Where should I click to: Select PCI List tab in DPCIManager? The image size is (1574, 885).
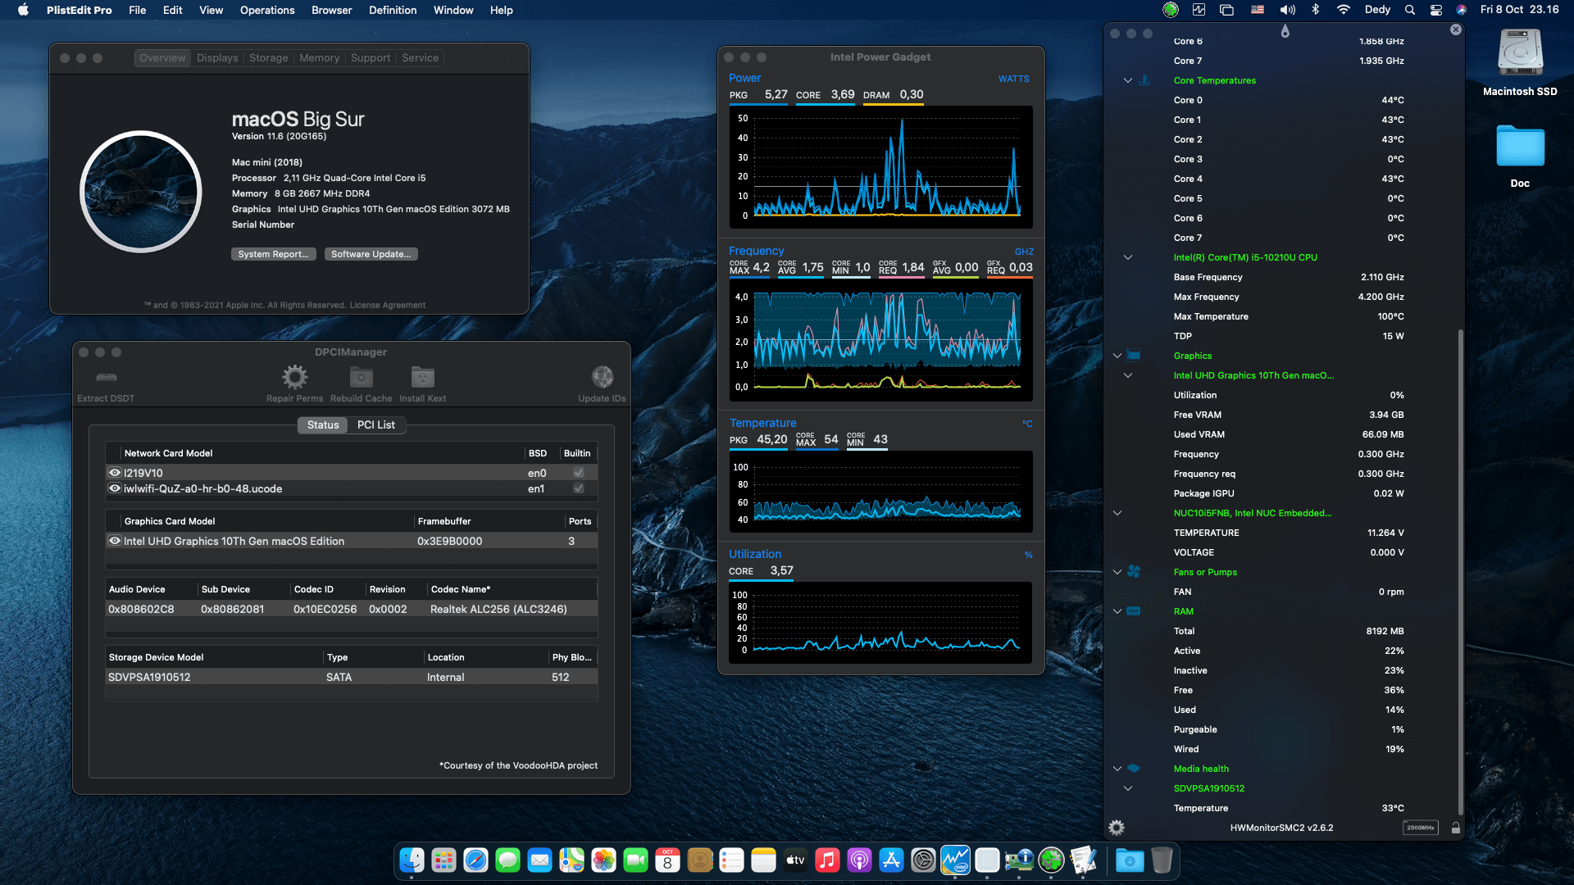click(376, 424)
